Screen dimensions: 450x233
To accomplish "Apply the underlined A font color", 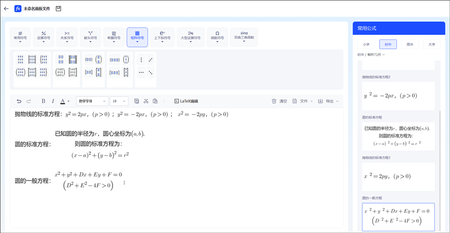I will point(63,101).
